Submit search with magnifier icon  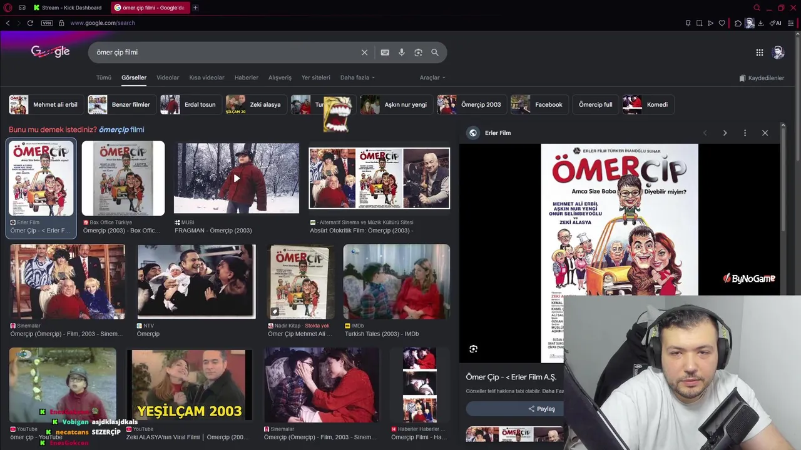click(435, 52)
